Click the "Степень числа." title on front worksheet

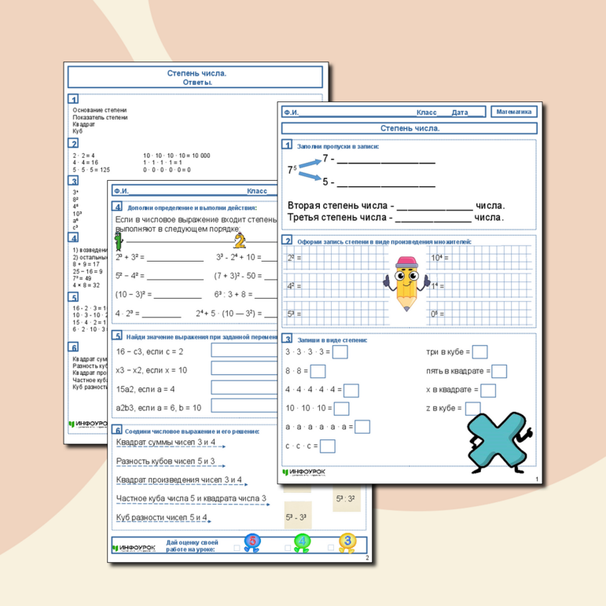(x=410, y=128)
